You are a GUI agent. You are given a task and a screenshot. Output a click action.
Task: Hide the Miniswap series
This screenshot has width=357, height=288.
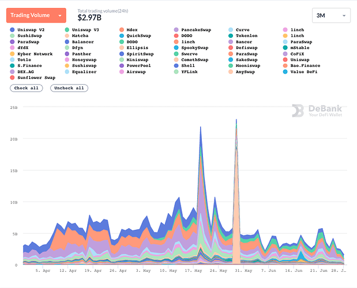click(x=134, y=60)
